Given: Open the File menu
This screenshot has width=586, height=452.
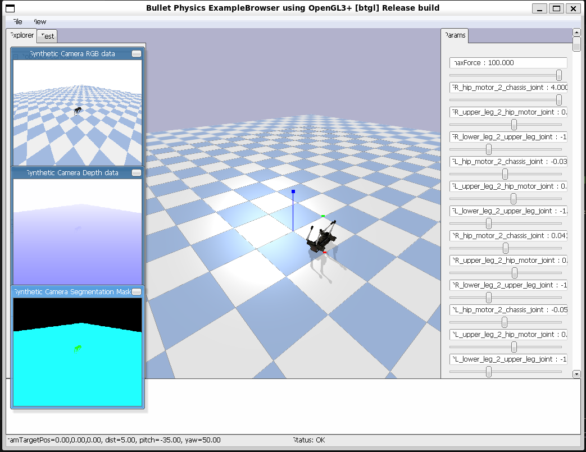Looking at the screenshot, I should 17,22.
